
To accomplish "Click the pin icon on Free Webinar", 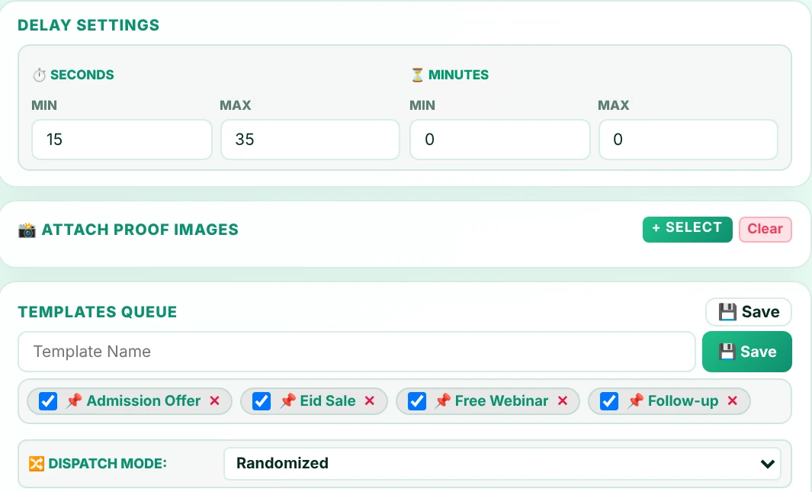I will point(442,400).
